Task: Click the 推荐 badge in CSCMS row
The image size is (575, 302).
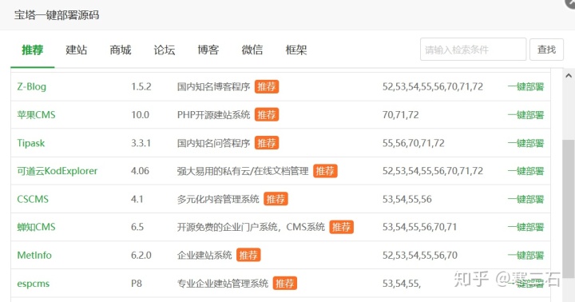Action: [276, 199]
